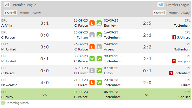
Task: Click the grey D badge next to Fulham 23-09-23
Action: [x=92, y=35]
